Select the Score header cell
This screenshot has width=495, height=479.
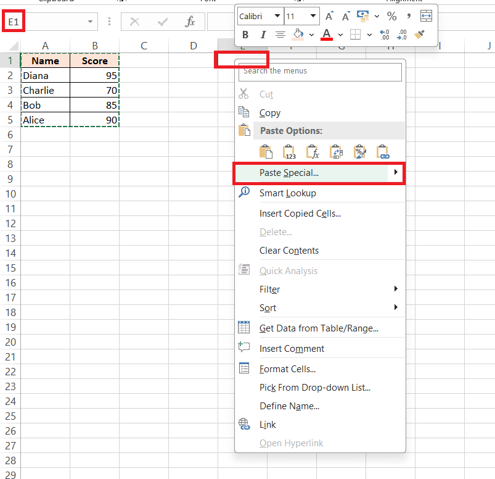click(94, 60)
